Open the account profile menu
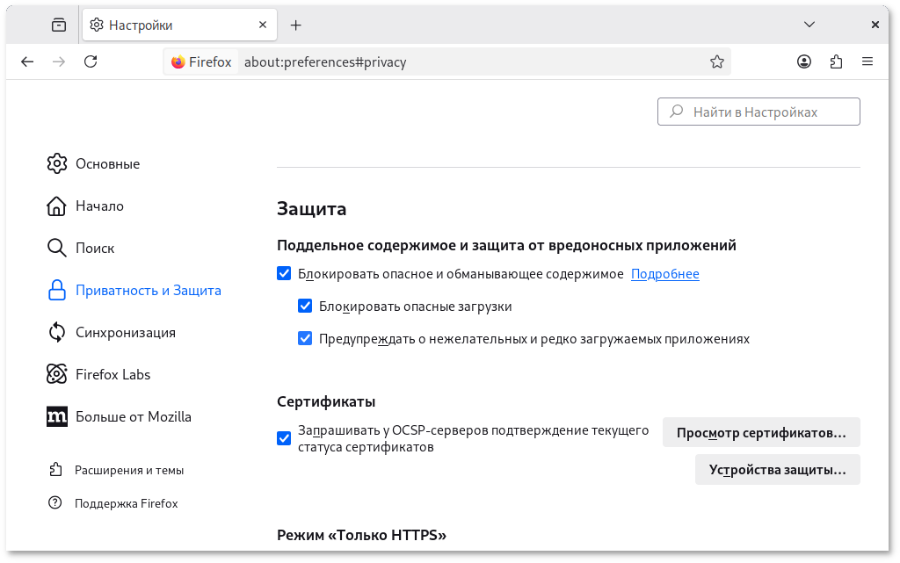 point(803,61)
